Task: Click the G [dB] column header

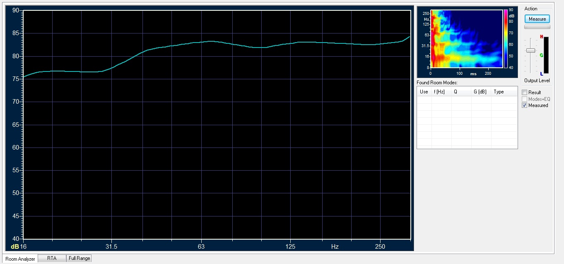Action: click(x=481, y=92)
